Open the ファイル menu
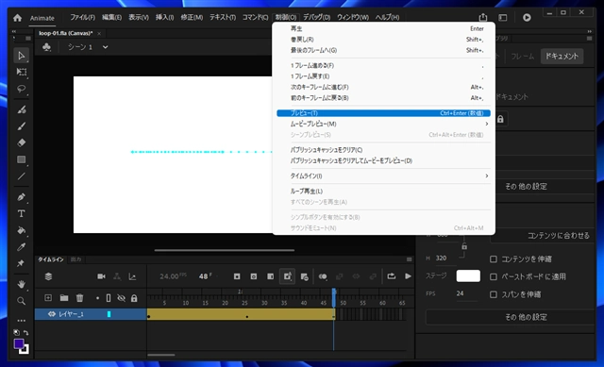This screenshot has width=604, height=367. [x=82, y=17]
